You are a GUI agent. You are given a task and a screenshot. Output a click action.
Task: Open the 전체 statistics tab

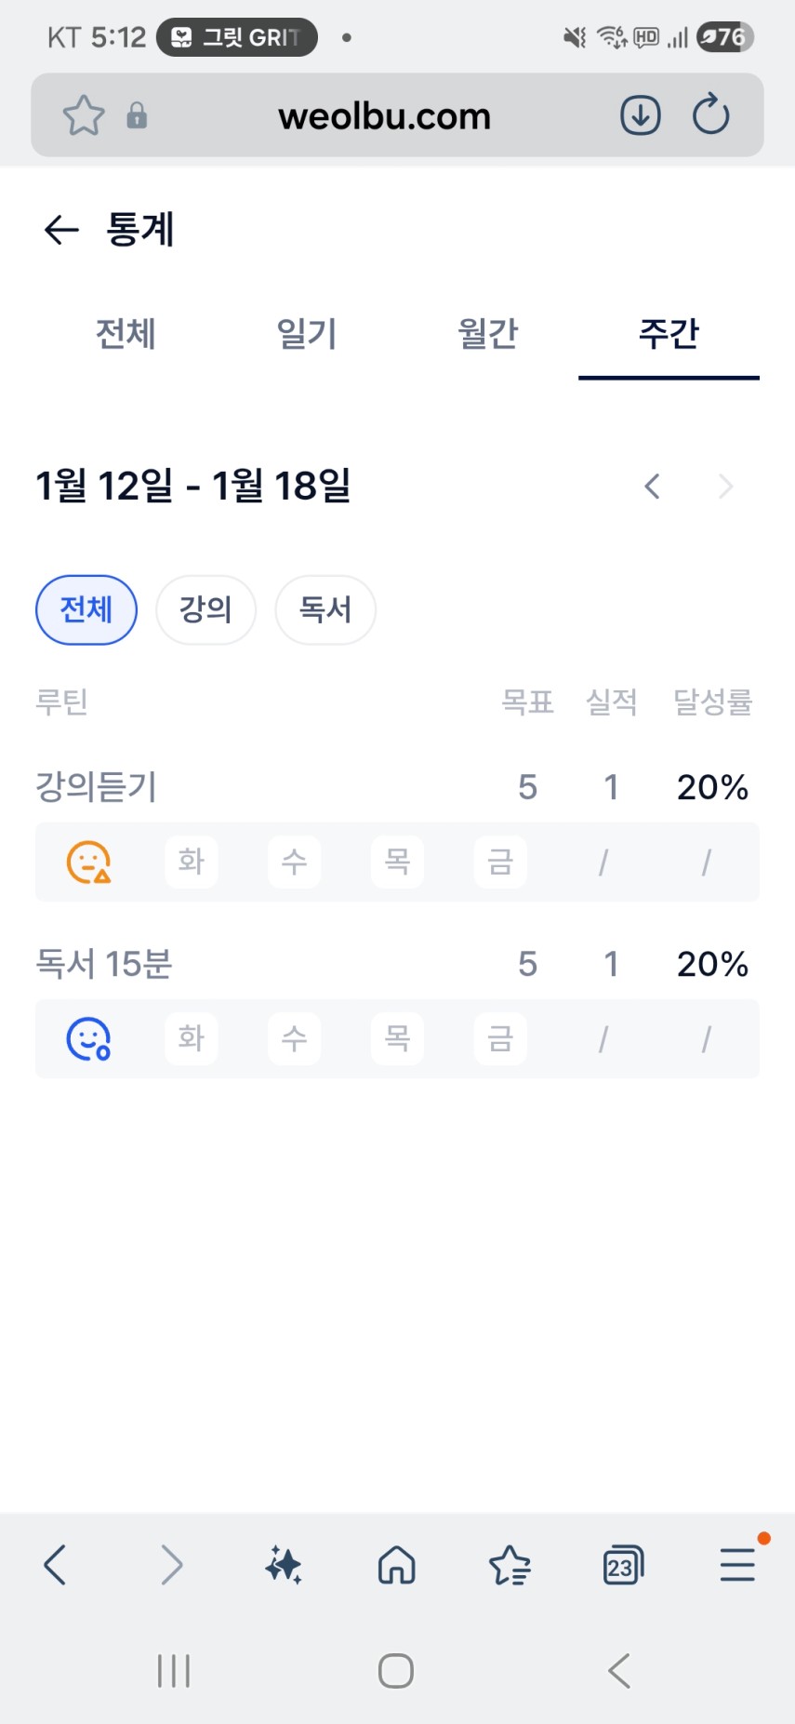pos(126,334)
